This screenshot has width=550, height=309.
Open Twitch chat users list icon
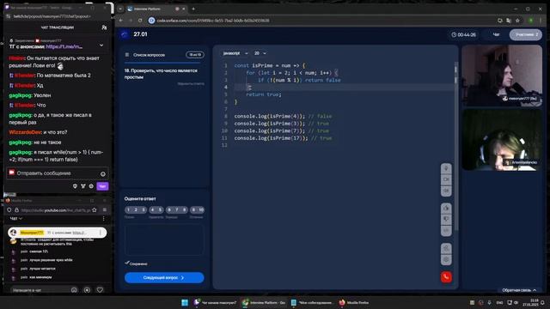point(104,27)
